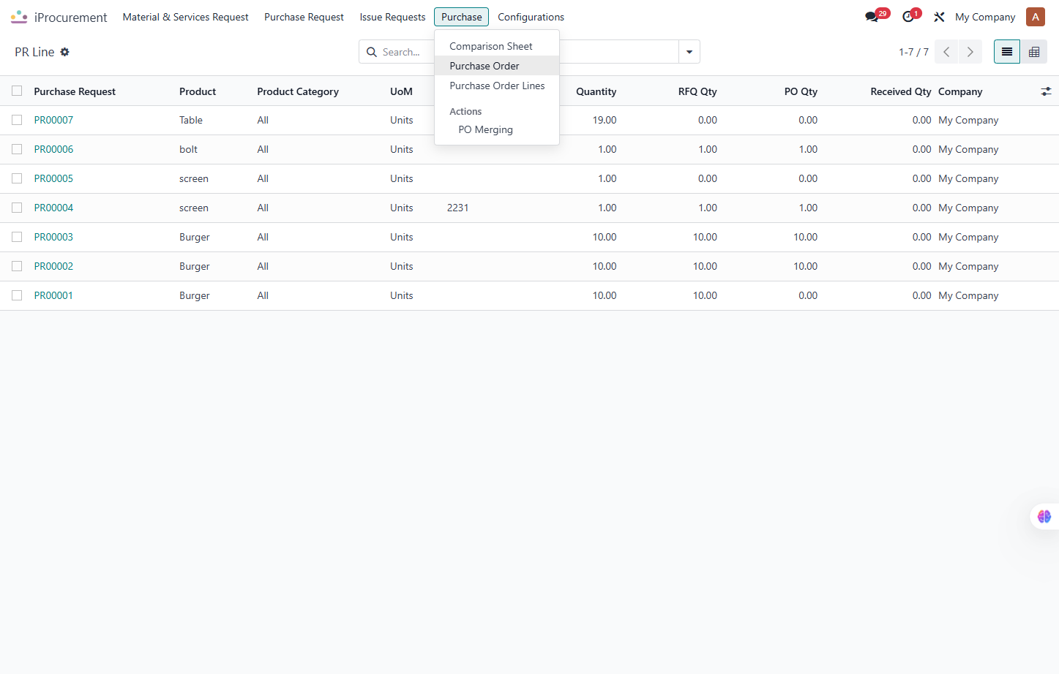Select the PR00005 row checkbox

tap(17, 178)
